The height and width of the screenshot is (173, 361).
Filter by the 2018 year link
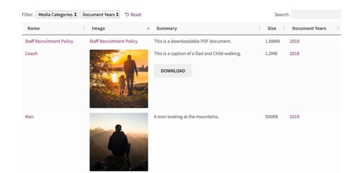tap(294, 53)
